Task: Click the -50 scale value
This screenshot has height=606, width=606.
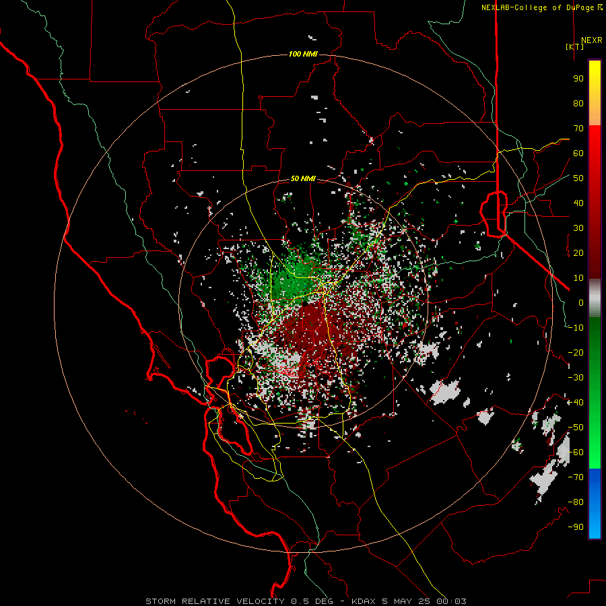Action: click(x=576, y=428)
